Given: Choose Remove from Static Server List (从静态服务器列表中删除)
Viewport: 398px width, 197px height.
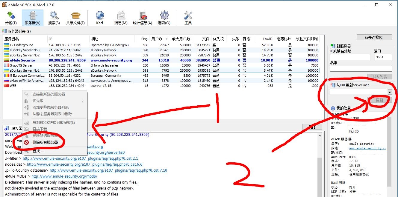Looking at the screenshot, I should 52,114.
